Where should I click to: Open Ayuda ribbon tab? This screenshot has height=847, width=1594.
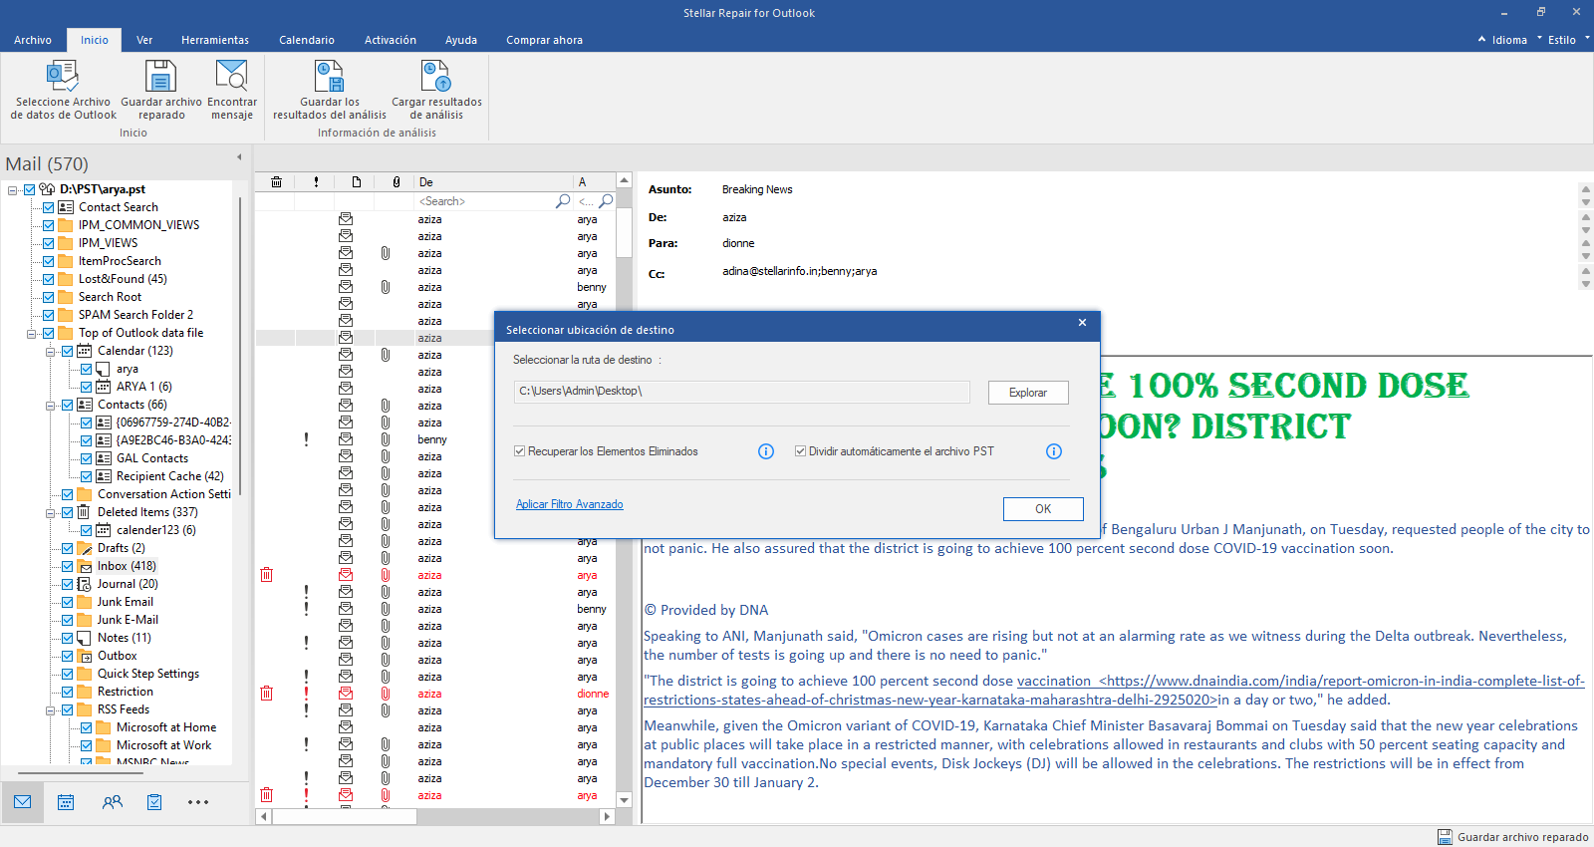click(461, 40)
